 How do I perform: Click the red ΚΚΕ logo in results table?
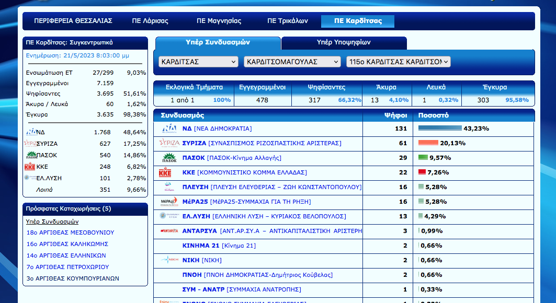165,172
